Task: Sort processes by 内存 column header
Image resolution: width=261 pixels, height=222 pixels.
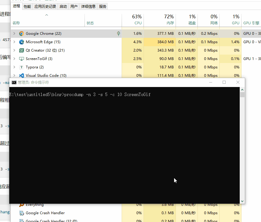Action: 160,20
